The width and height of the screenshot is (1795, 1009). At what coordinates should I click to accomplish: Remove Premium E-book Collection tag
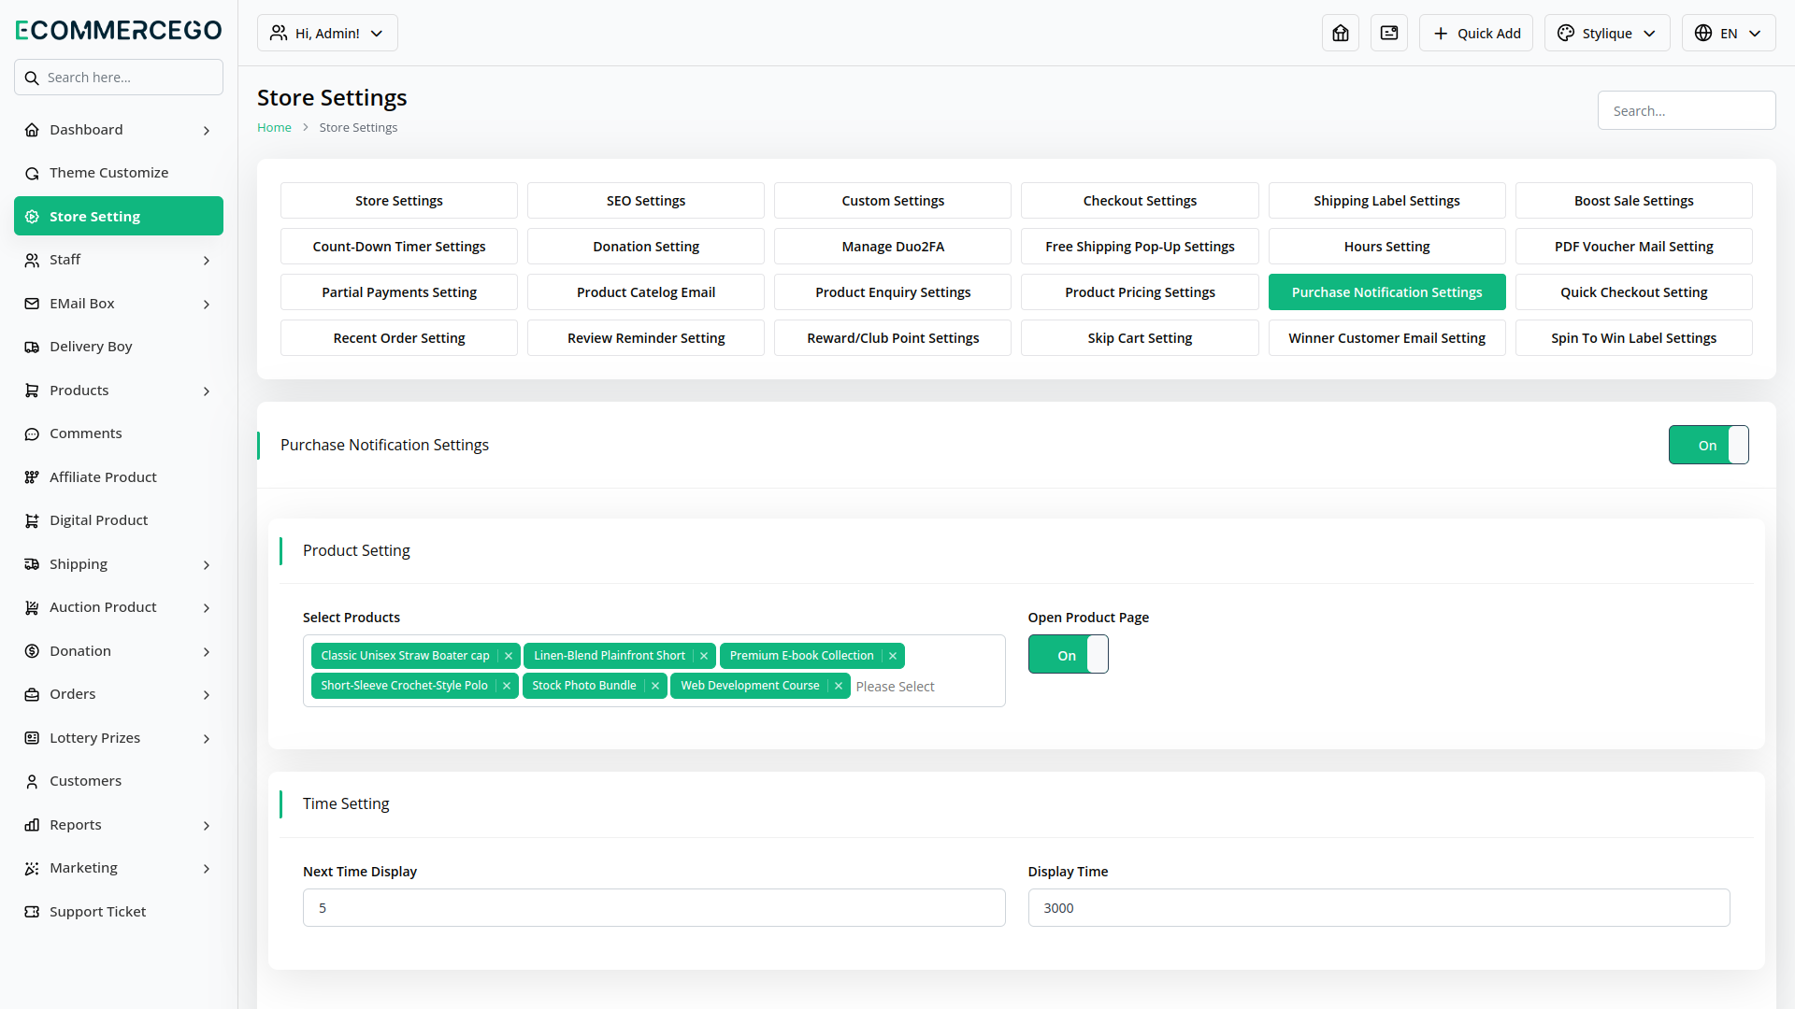tap(893, 656)
